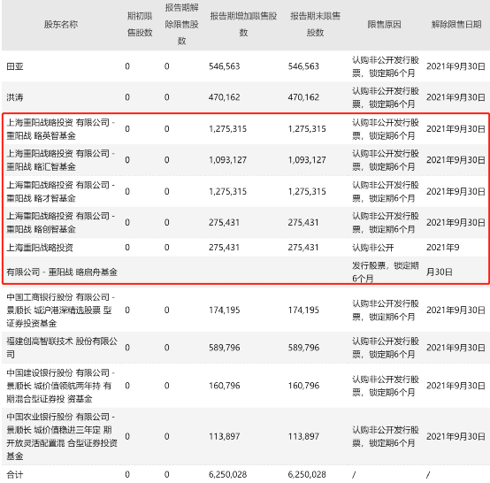Click the 股东名称 column header
Image resolution: width=490 pixels, height=483 pixels.
pos(61,25)
